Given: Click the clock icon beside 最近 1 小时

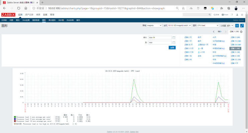Looking at the screenshot, I should pos(241,32).
